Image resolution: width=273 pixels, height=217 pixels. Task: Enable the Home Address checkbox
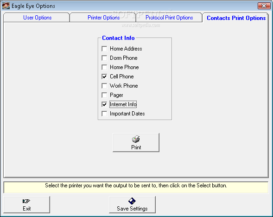tap(104, 49)
